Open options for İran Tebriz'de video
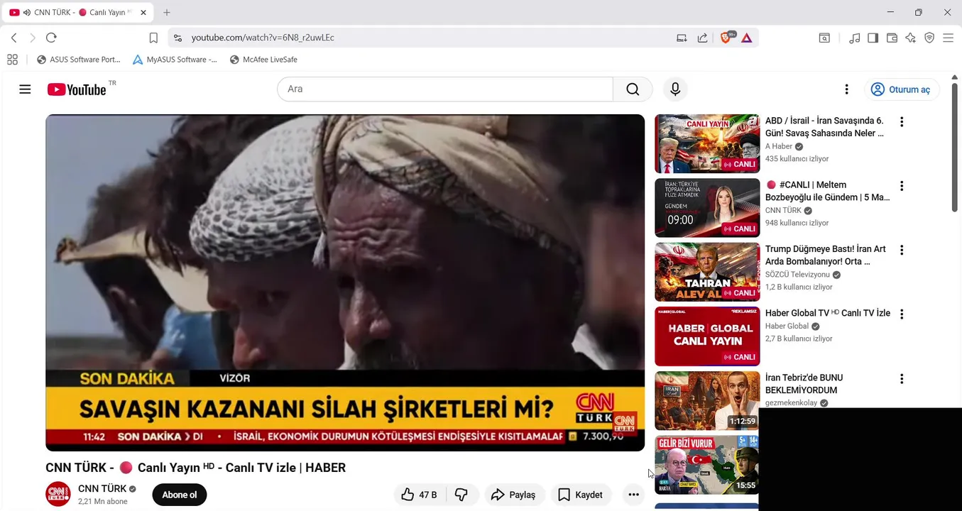Viewport: 962px width, 511px height. pyautogui.click(x=902, y=379)
